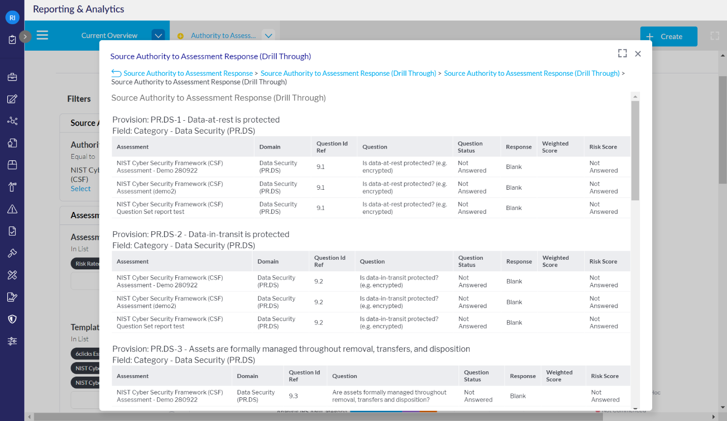Click the RI user avatar
Screen dimensions: 727x421
(x=12, y=17)
